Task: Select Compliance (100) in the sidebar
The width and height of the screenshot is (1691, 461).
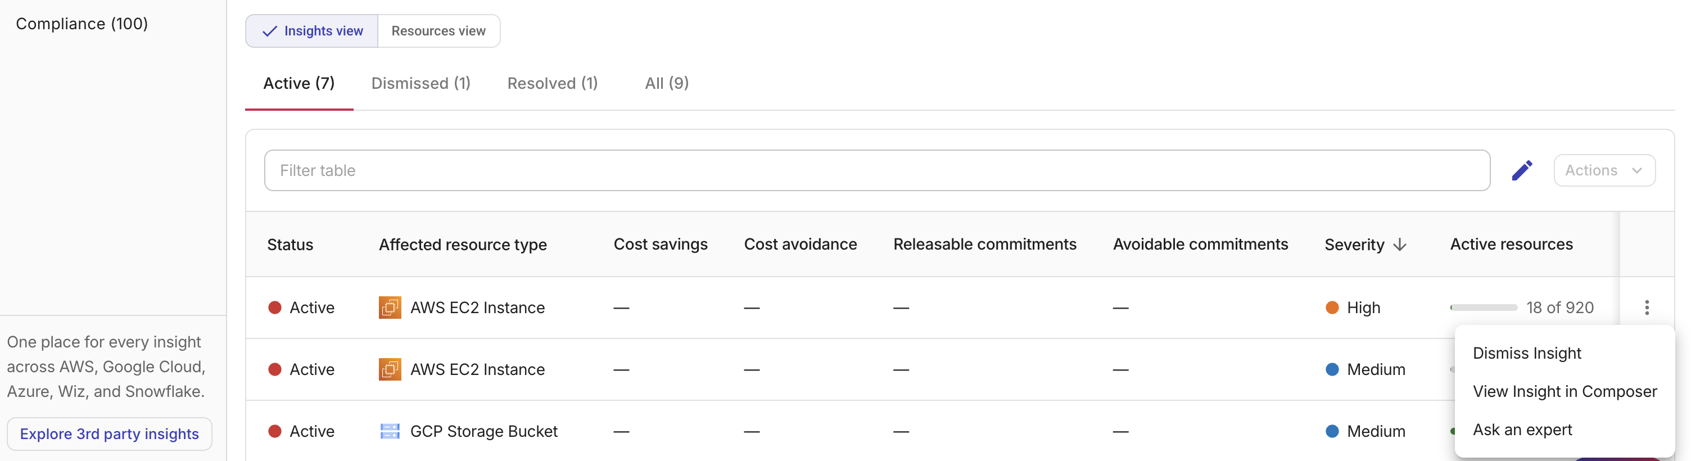Action: [x=82, y=24]
